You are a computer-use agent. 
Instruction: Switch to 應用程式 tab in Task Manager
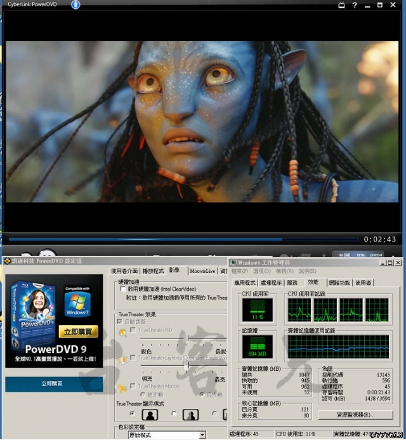click(245, 283)
